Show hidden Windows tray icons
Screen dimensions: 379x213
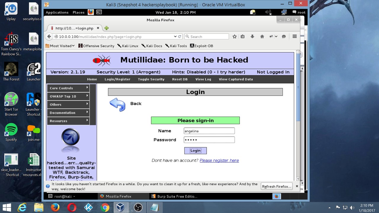(330, 208)
